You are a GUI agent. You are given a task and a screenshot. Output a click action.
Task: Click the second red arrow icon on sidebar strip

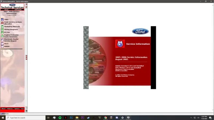(26, 7)
